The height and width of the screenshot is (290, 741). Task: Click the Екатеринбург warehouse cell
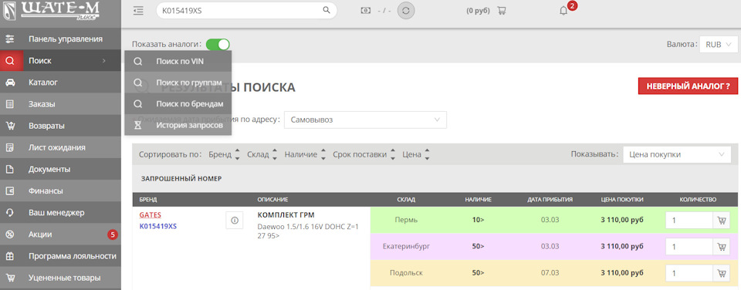tap(407, 247)
